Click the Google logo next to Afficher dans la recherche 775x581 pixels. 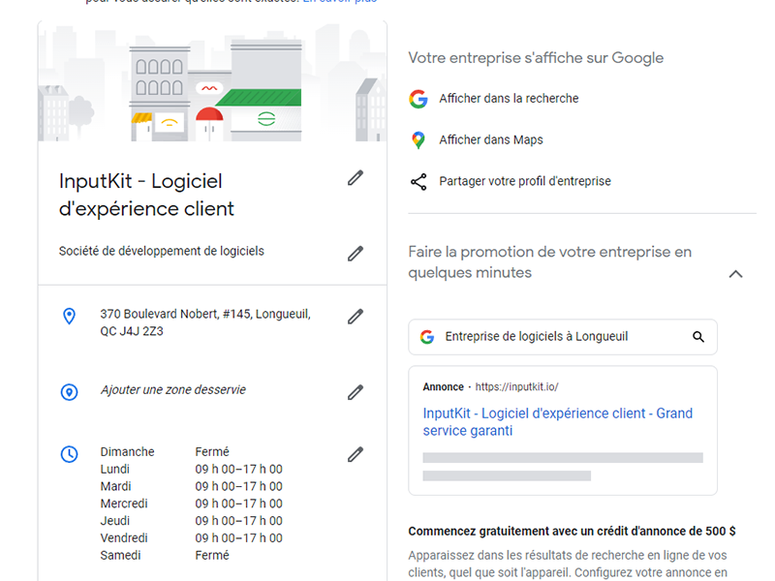(418, 99)
